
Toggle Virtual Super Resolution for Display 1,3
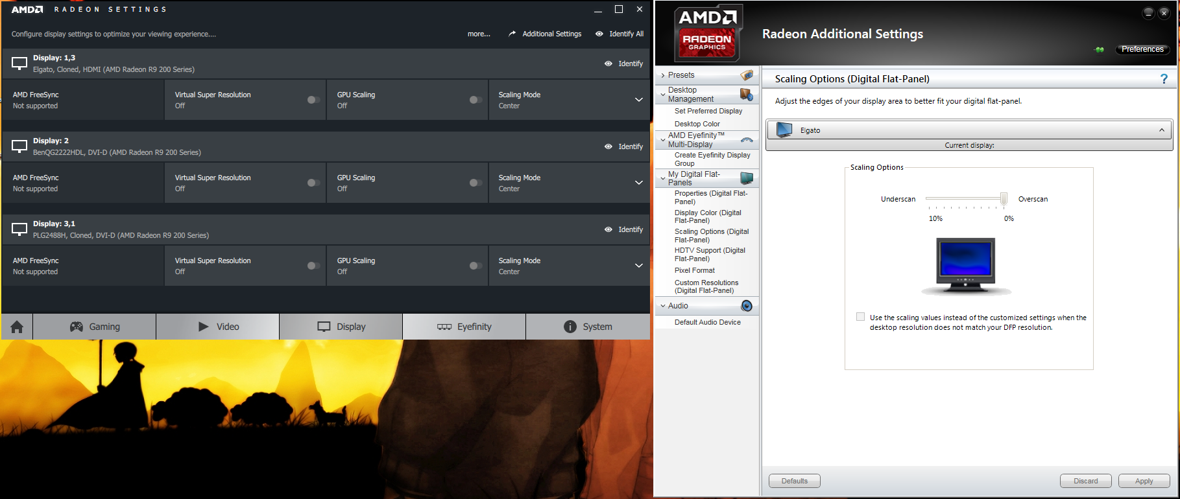314,100
